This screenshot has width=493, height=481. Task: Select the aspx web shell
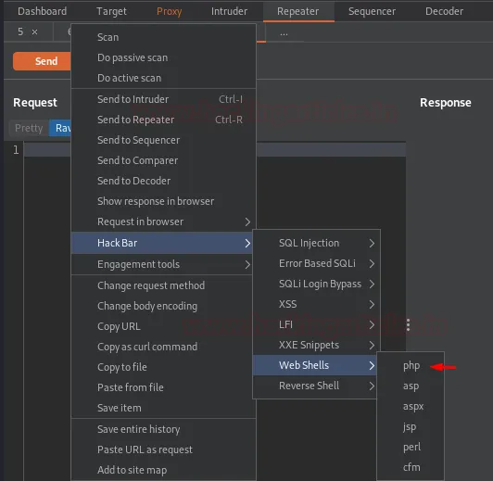[411, 407]
